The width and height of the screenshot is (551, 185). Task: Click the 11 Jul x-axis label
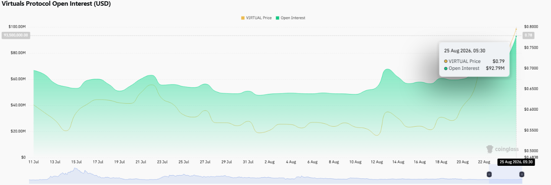(33, 162)
